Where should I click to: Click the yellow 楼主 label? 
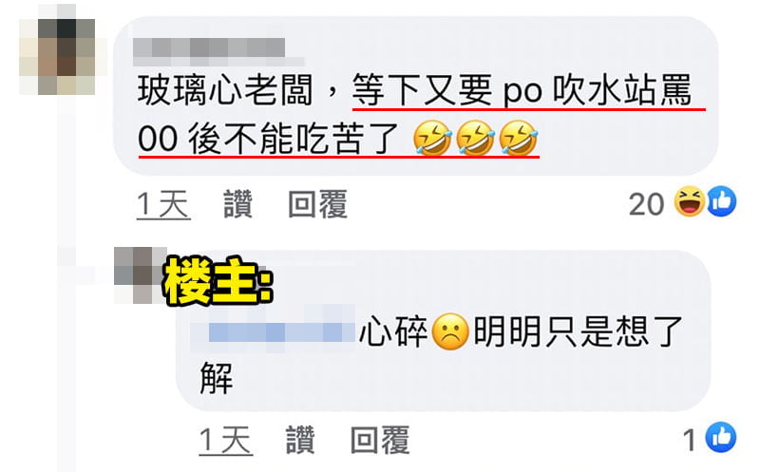click(218, 280)
